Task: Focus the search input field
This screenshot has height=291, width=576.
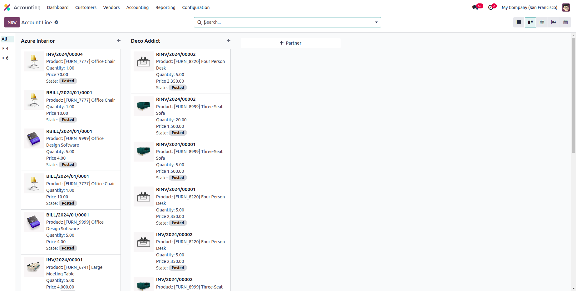Action: click(287, 22)
